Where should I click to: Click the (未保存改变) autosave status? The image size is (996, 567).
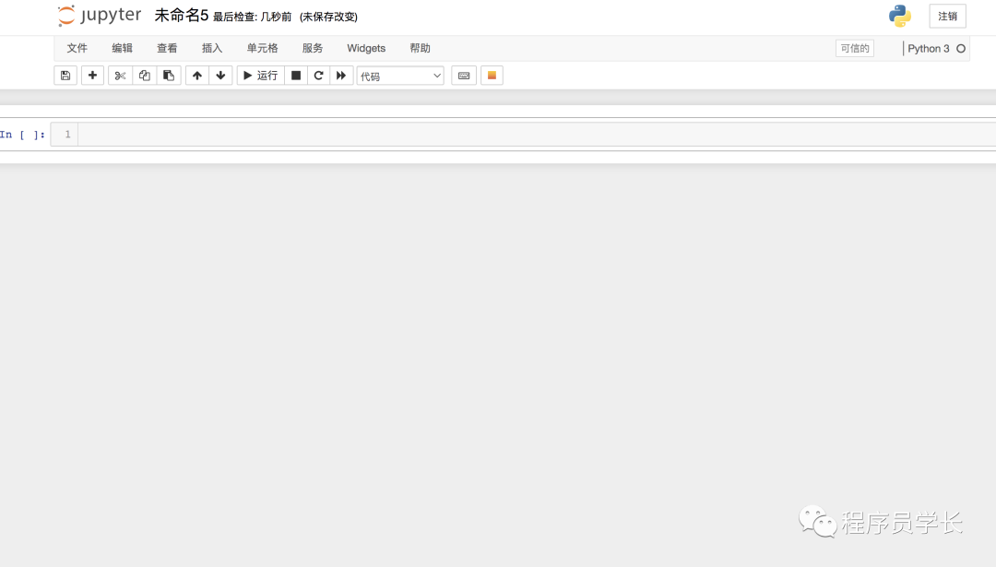[328, 18]
